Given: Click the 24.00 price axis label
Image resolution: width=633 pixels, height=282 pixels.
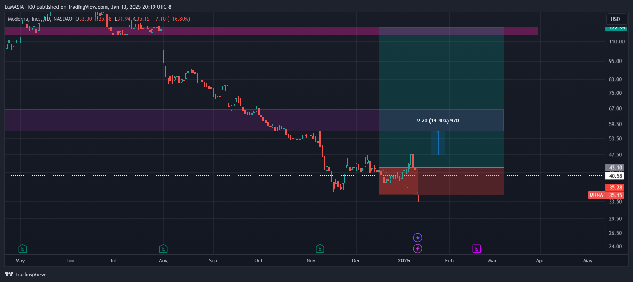Looking at the screenshot, I should pyautogui.click(x=615, y=246).
